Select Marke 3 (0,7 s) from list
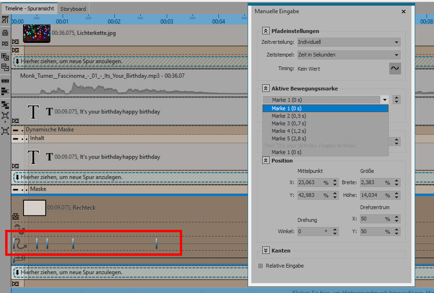Screen dimensions: 434x293 point(289,123)
